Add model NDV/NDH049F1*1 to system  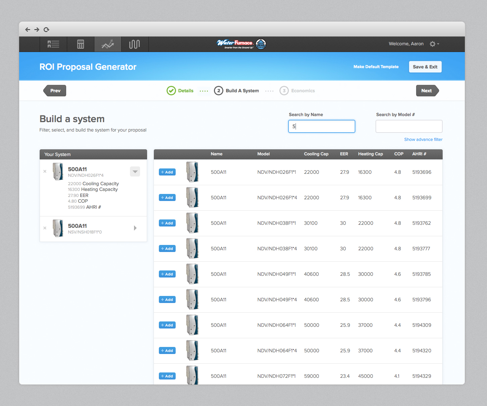click(167, 274)
